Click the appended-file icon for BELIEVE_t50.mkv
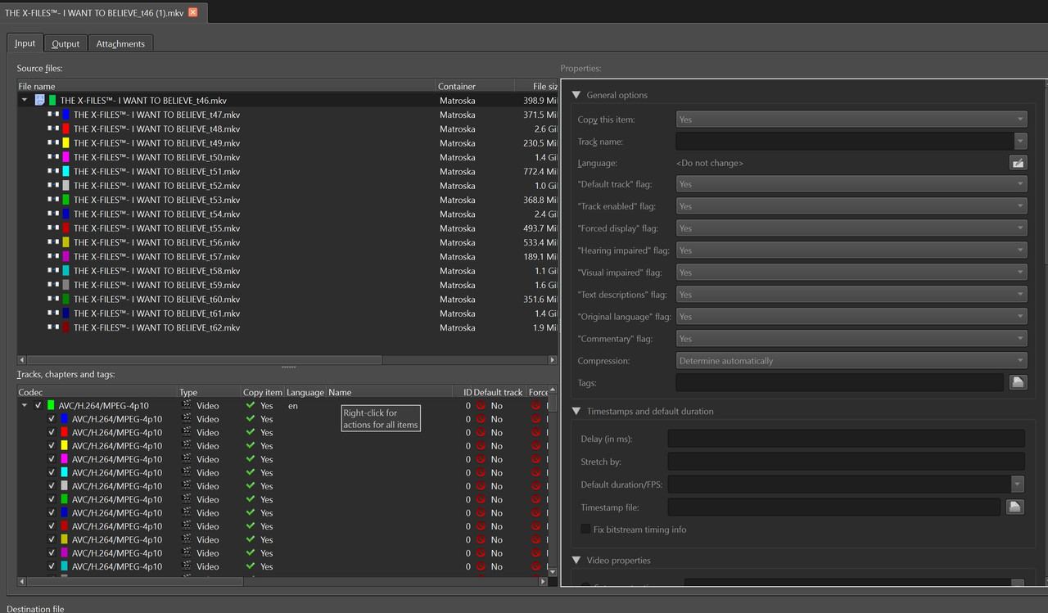Screen dimensions: 1048x613 [x=53, y=157]
